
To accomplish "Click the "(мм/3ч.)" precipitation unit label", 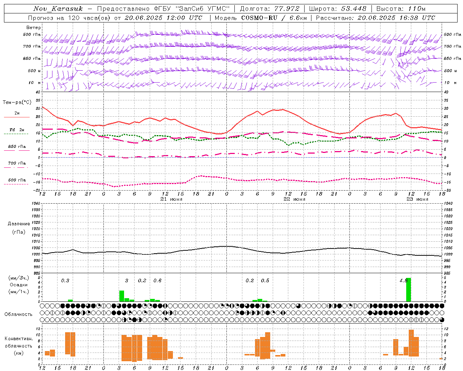I will click(19, 278).
